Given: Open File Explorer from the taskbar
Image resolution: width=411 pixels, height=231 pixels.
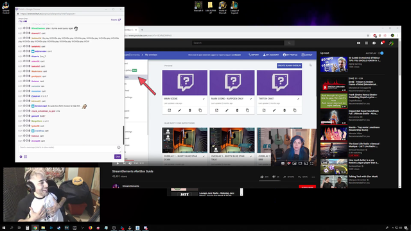Looking at the screenshot, I should (x=43, y=228).
